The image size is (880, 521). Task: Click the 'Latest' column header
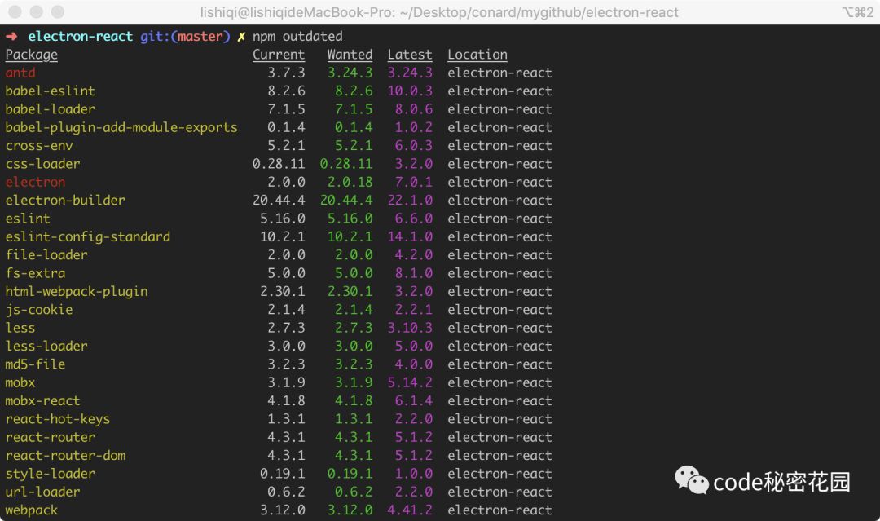click(x=410, y=55)
